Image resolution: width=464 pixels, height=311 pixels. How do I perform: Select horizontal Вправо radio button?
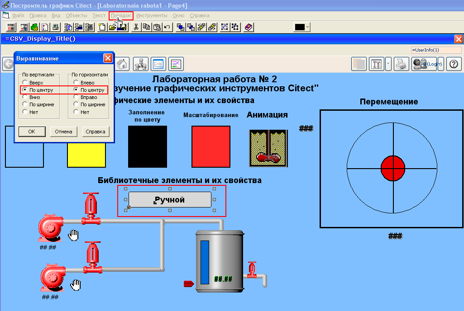[x=76, y=97]
